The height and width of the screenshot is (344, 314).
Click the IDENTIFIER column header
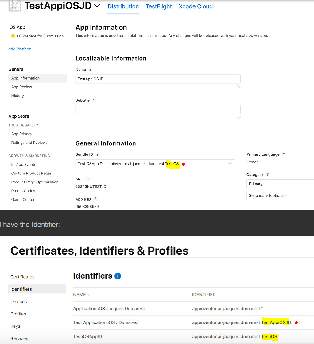tap(204, 295)
